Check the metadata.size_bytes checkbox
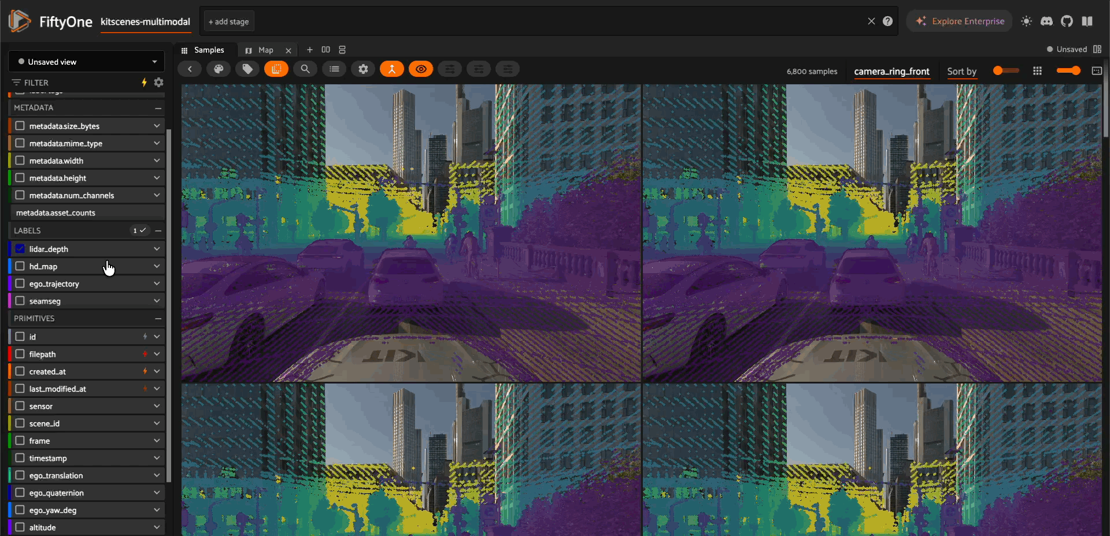The image size is (1110, 536). pos(20,126)
